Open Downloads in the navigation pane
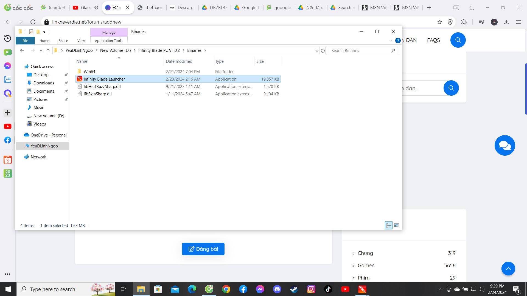This screenshot has width=527, height=296. (44, 83)
